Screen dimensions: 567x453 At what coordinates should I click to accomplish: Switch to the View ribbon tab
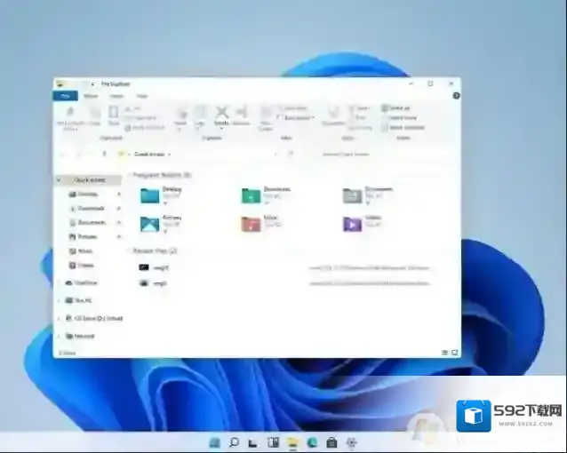point(141,95)
